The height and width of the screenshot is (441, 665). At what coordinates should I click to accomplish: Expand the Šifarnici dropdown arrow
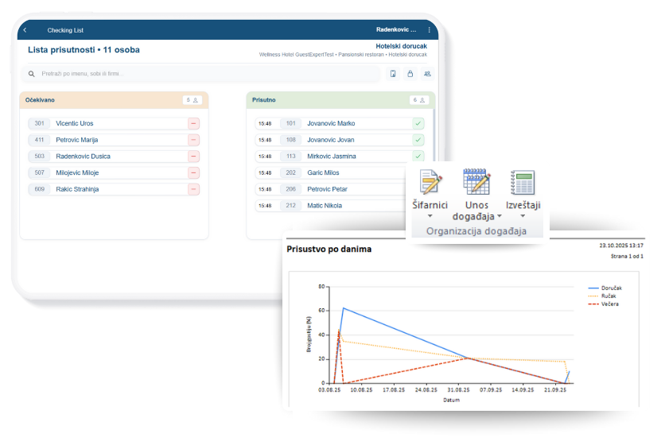430,216
